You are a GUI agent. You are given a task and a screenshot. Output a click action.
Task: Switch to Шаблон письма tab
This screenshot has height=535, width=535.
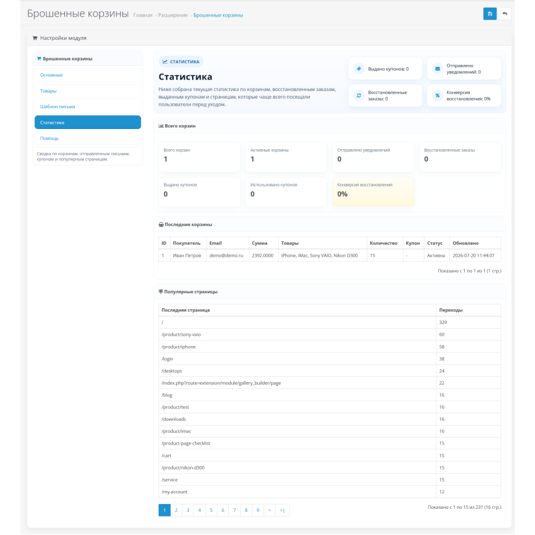click(x=88, y=106)
